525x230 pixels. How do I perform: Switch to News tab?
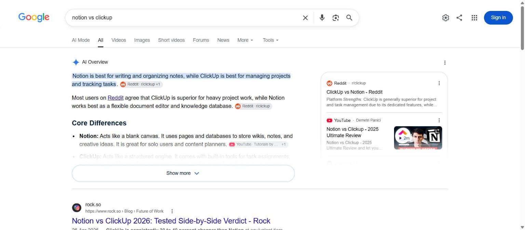[x=223, y=40]
